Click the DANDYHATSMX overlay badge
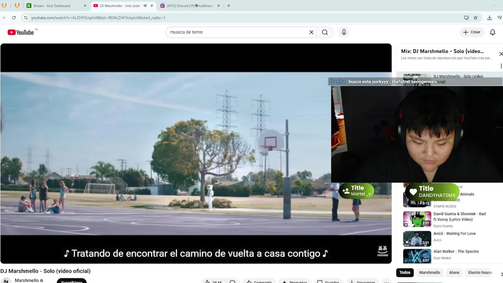Image resolution: width=503 pixels, height=283 pixels. (432, 192)
